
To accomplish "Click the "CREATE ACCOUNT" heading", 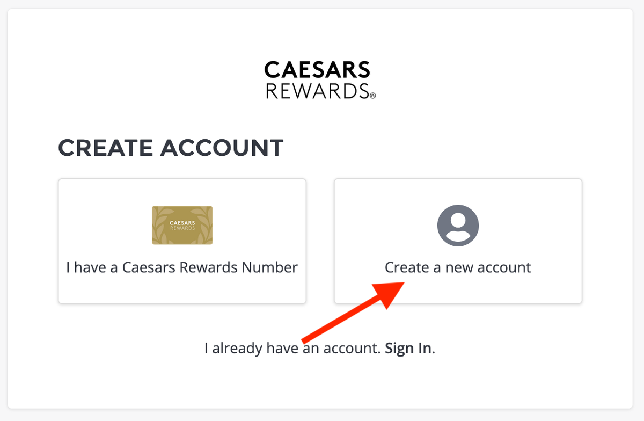I will click(x=171, y=148).
